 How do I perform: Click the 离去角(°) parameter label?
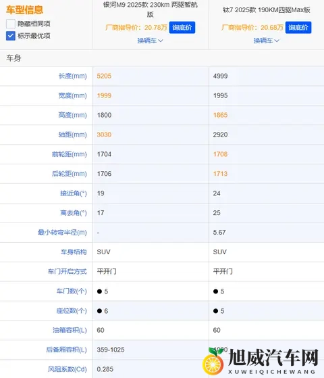coord(74,213)
